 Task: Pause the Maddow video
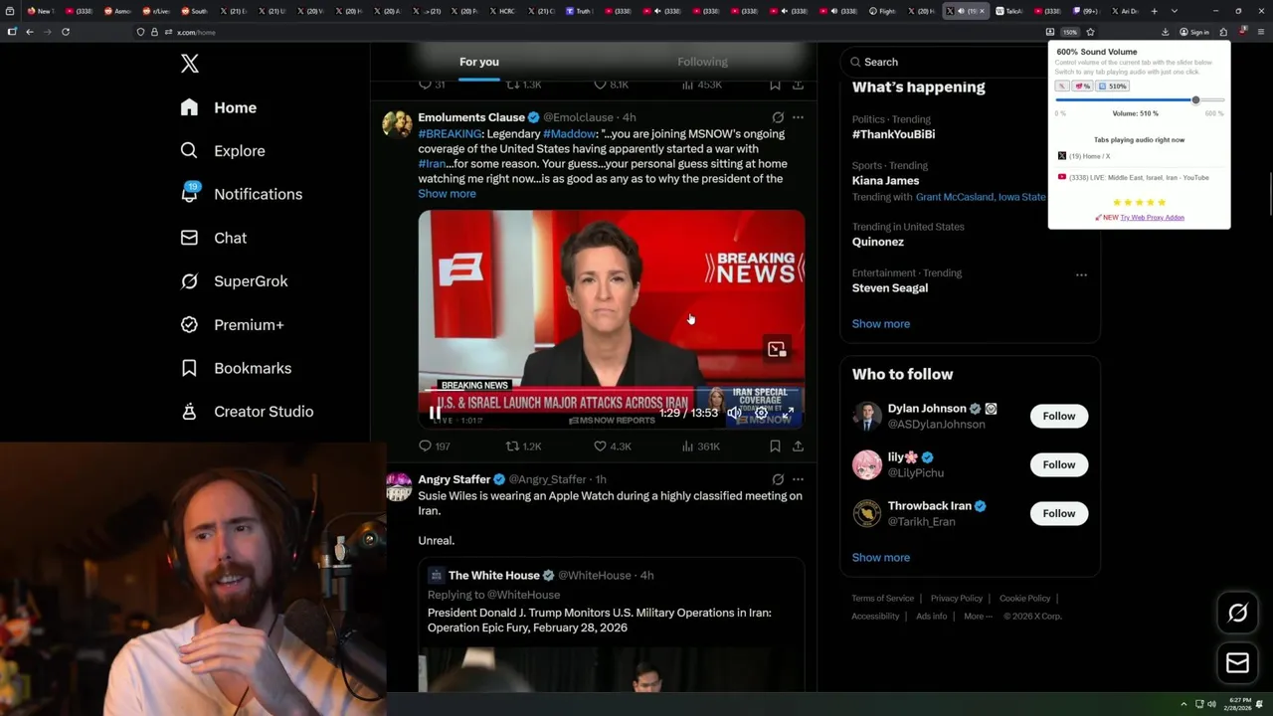435,413
